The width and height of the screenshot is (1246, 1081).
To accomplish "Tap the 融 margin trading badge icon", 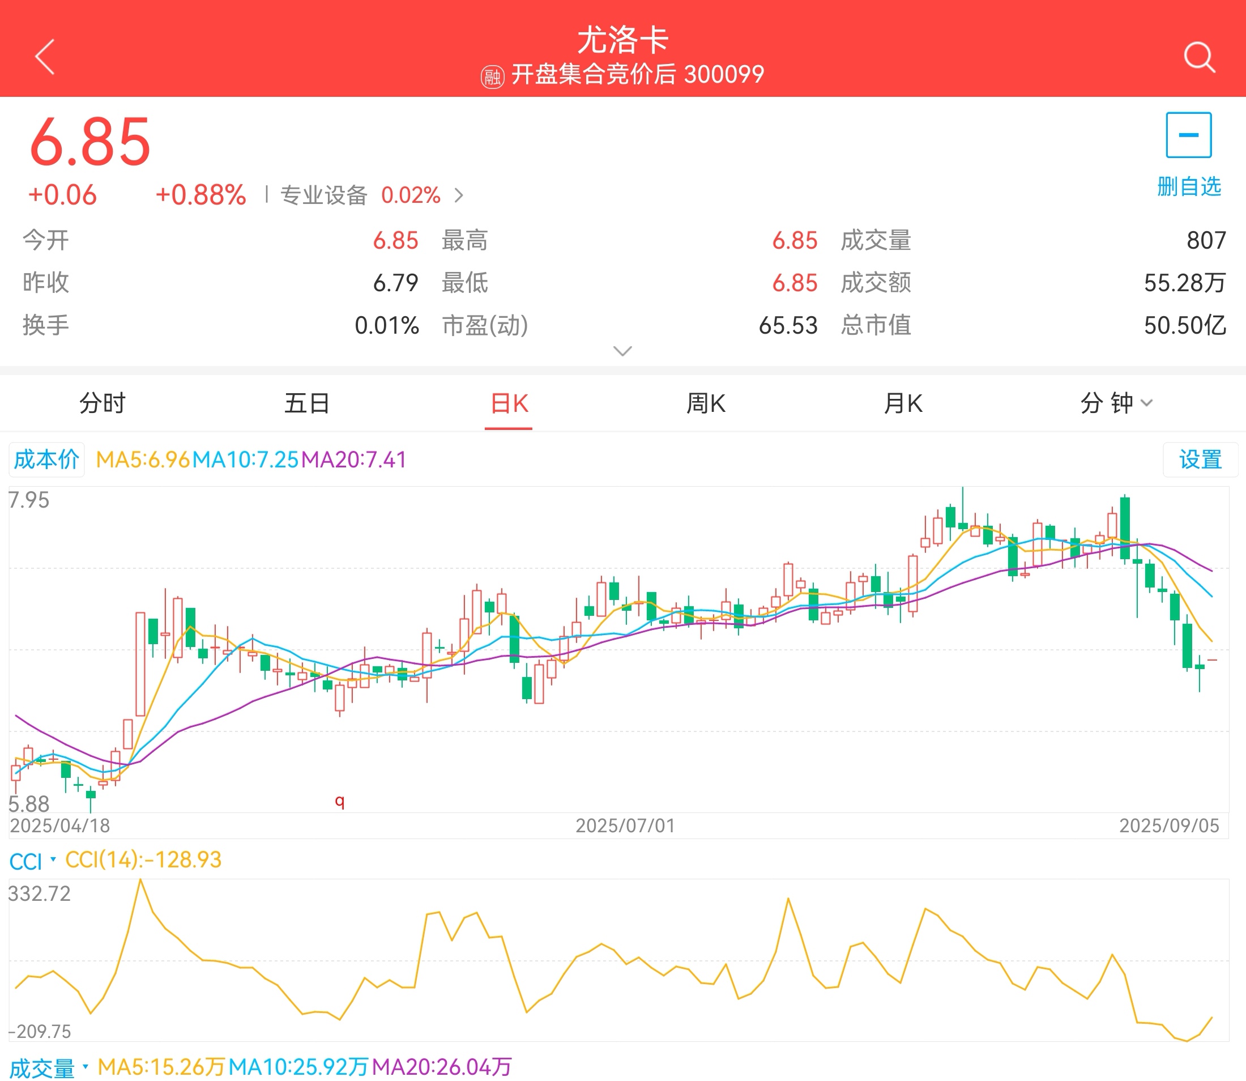I will (x=492, y=76).
